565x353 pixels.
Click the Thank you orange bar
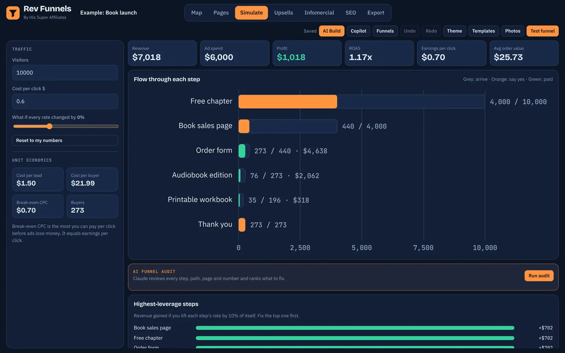(242, 225)
